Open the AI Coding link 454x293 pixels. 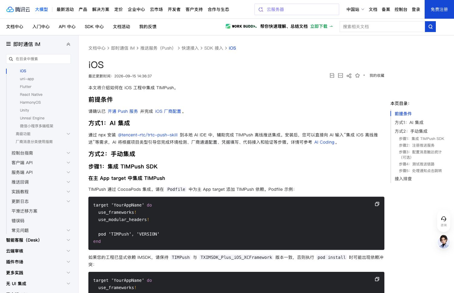324,142
